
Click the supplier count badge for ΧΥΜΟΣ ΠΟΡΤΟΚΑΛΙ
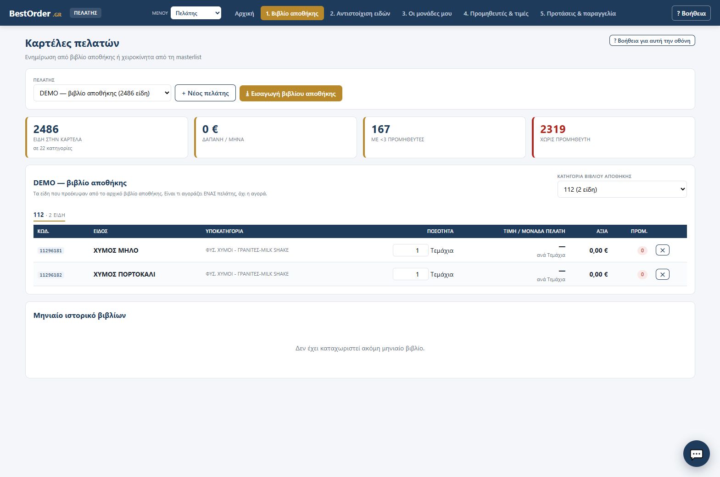(x=642, y=274)
